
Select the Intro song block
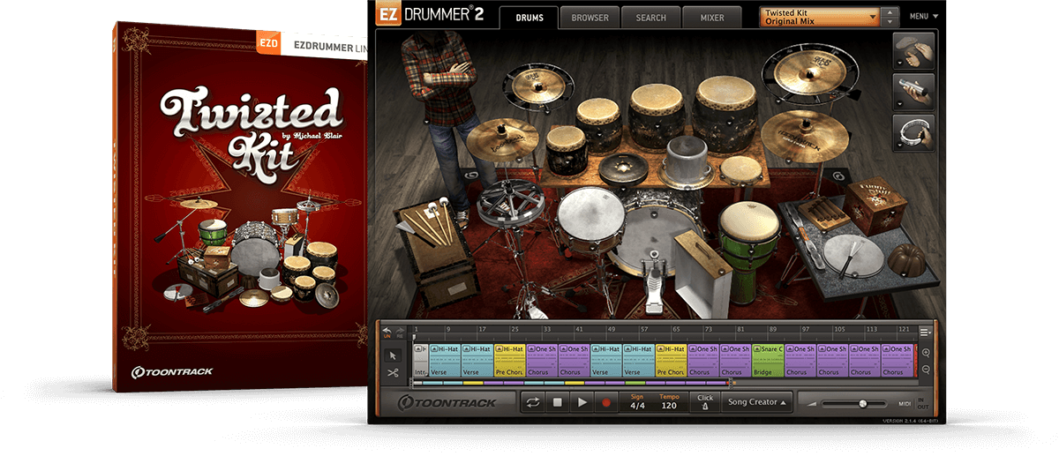[420, 360]
